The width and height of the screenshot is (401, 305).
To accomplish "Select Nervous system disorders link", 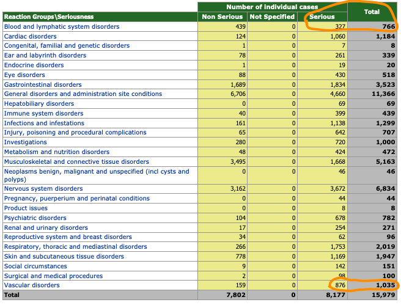I will tap(43, 189).
